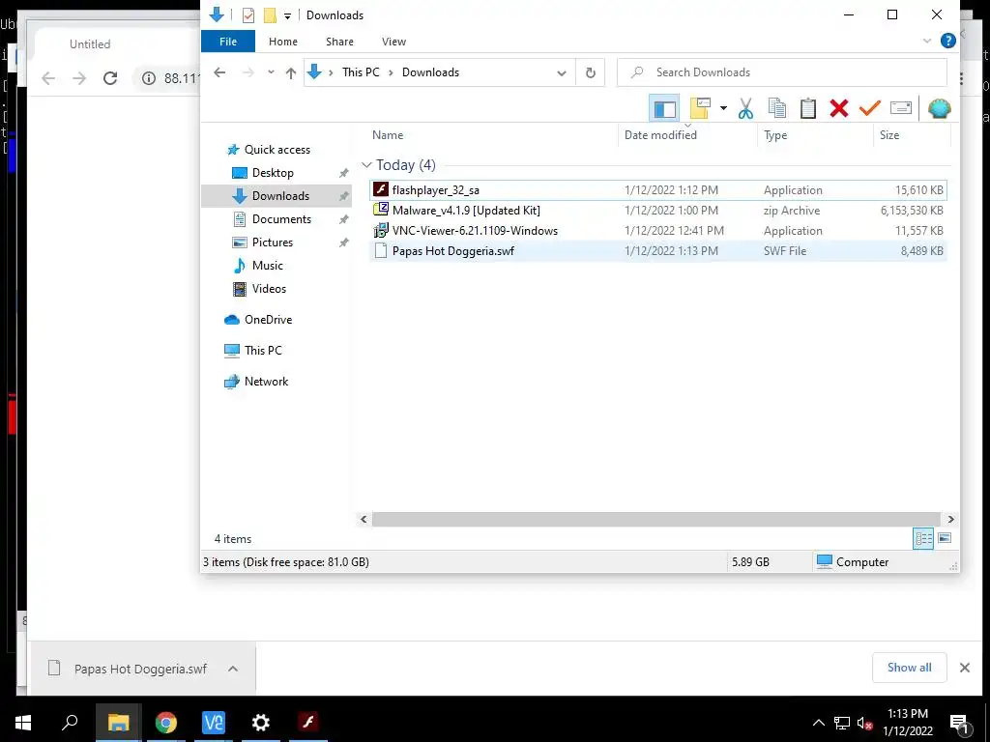This screenshot has height=742, width=990.
Task: Select the flashplayer_32_sa file
Action: [x=657, y=190]
